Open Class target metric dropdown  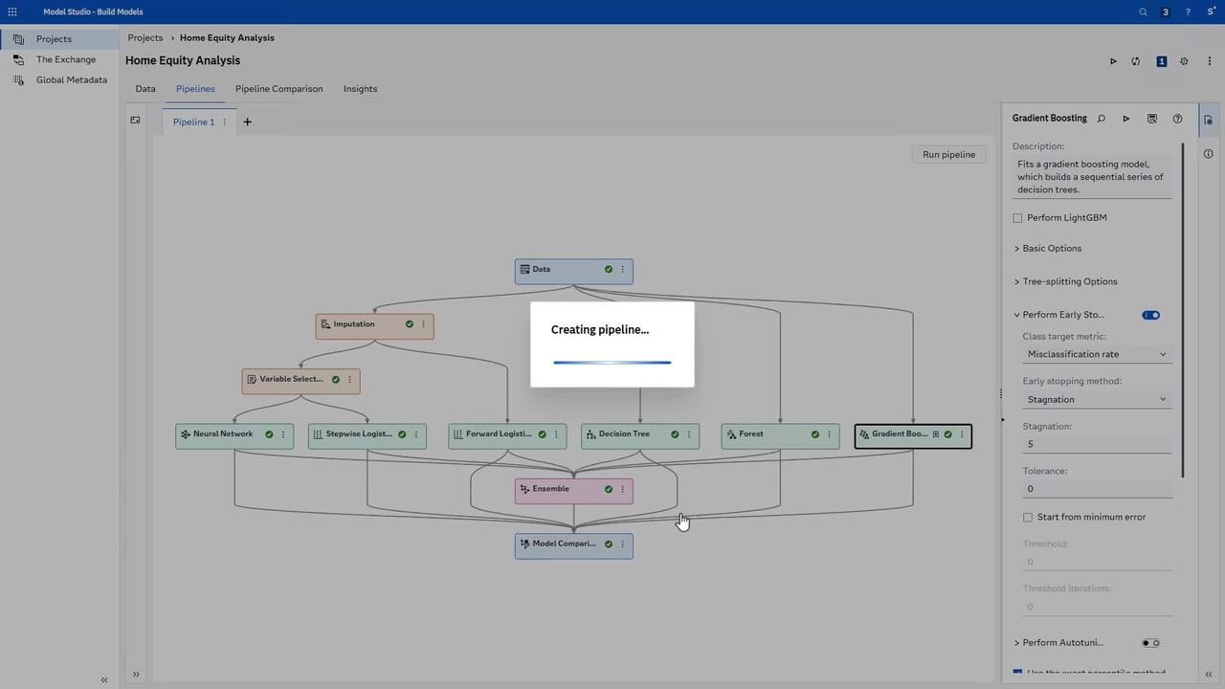point(1096,354)
